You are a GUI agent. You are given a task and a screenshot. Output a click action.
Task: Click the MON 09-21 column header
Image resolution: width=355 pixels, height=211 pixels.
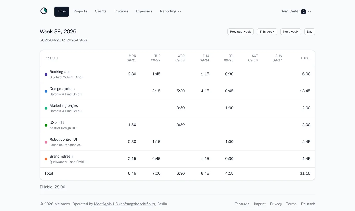click(x=131, y=58)
